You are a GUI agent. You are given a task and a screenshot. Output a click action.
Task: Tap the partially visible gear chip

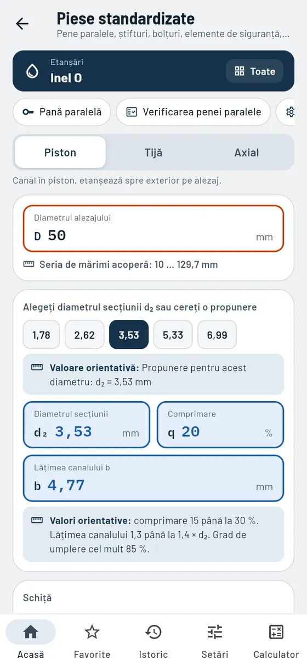tap(291, 112)
